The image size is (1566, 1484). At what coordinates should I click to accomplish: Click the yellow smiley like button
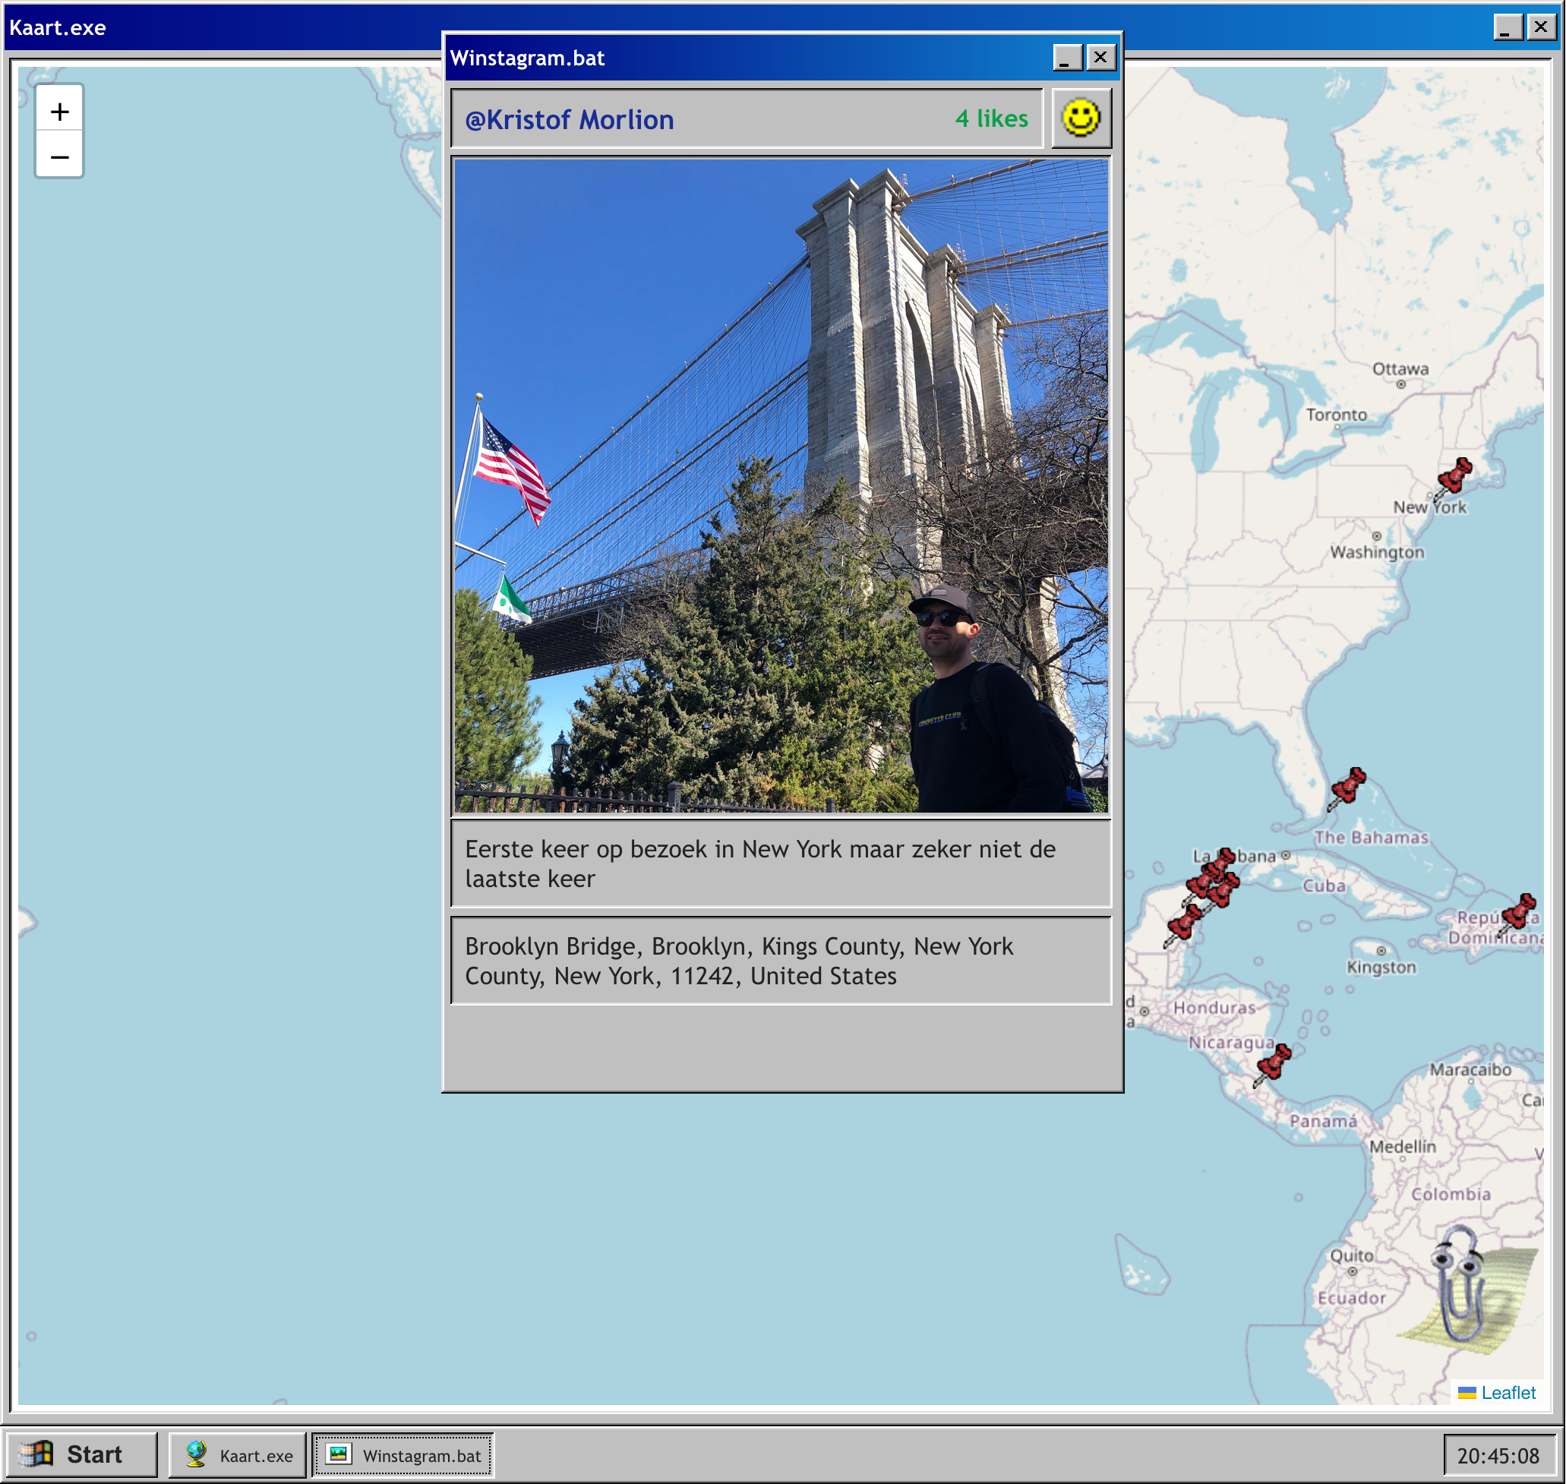1081,118
